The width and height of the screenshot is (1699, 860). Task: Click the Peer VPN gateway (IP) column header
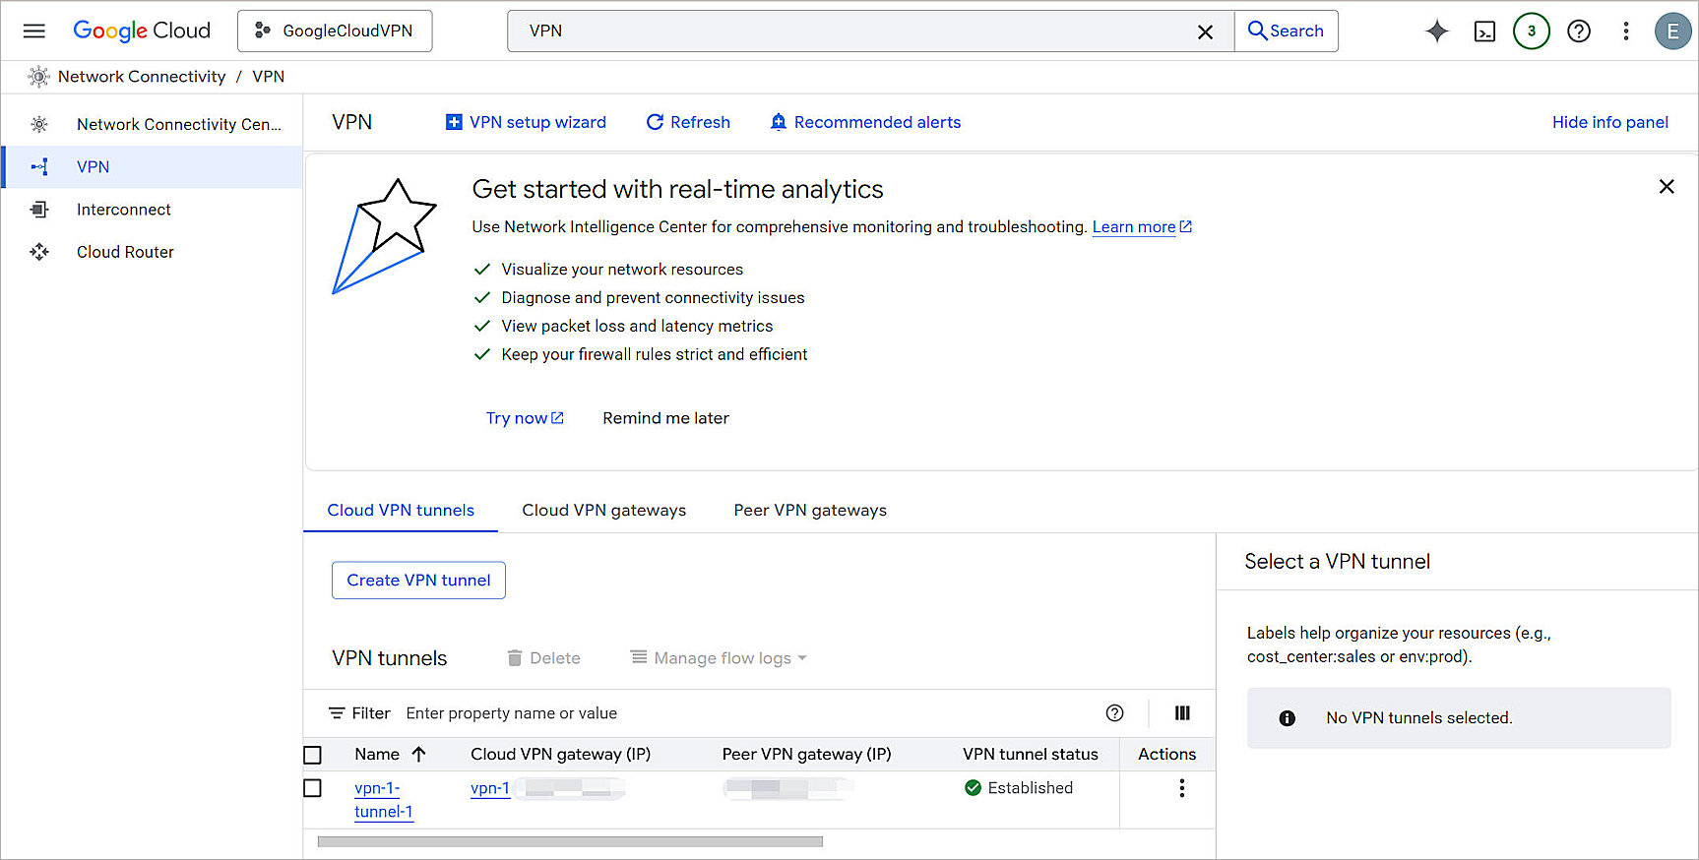(806, 755)
